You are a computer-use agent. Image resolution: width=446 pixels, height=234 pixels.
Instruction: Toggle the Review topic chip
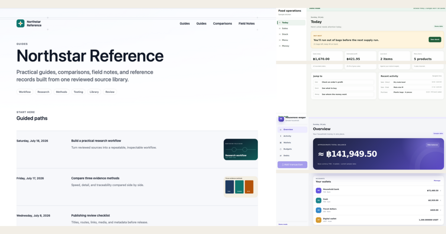tap(110, 92)
